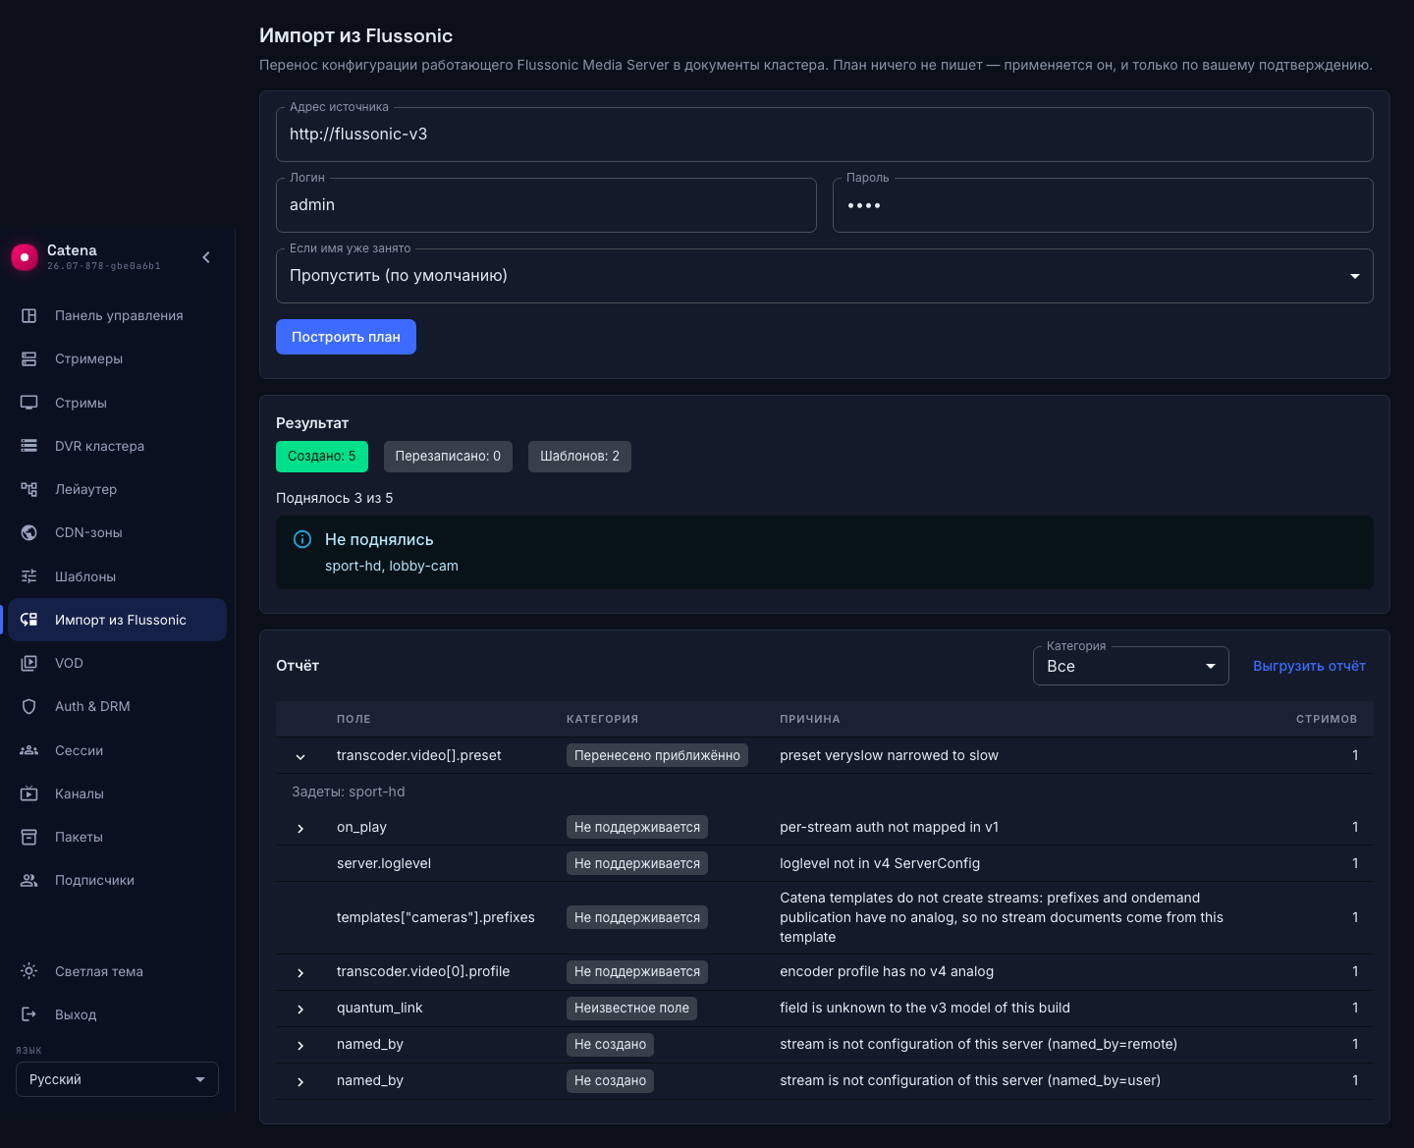This screenshot has height=1148, width=1414.
Task: Click the Шаблоны sliders icon
Action: (x=29, y=576)
